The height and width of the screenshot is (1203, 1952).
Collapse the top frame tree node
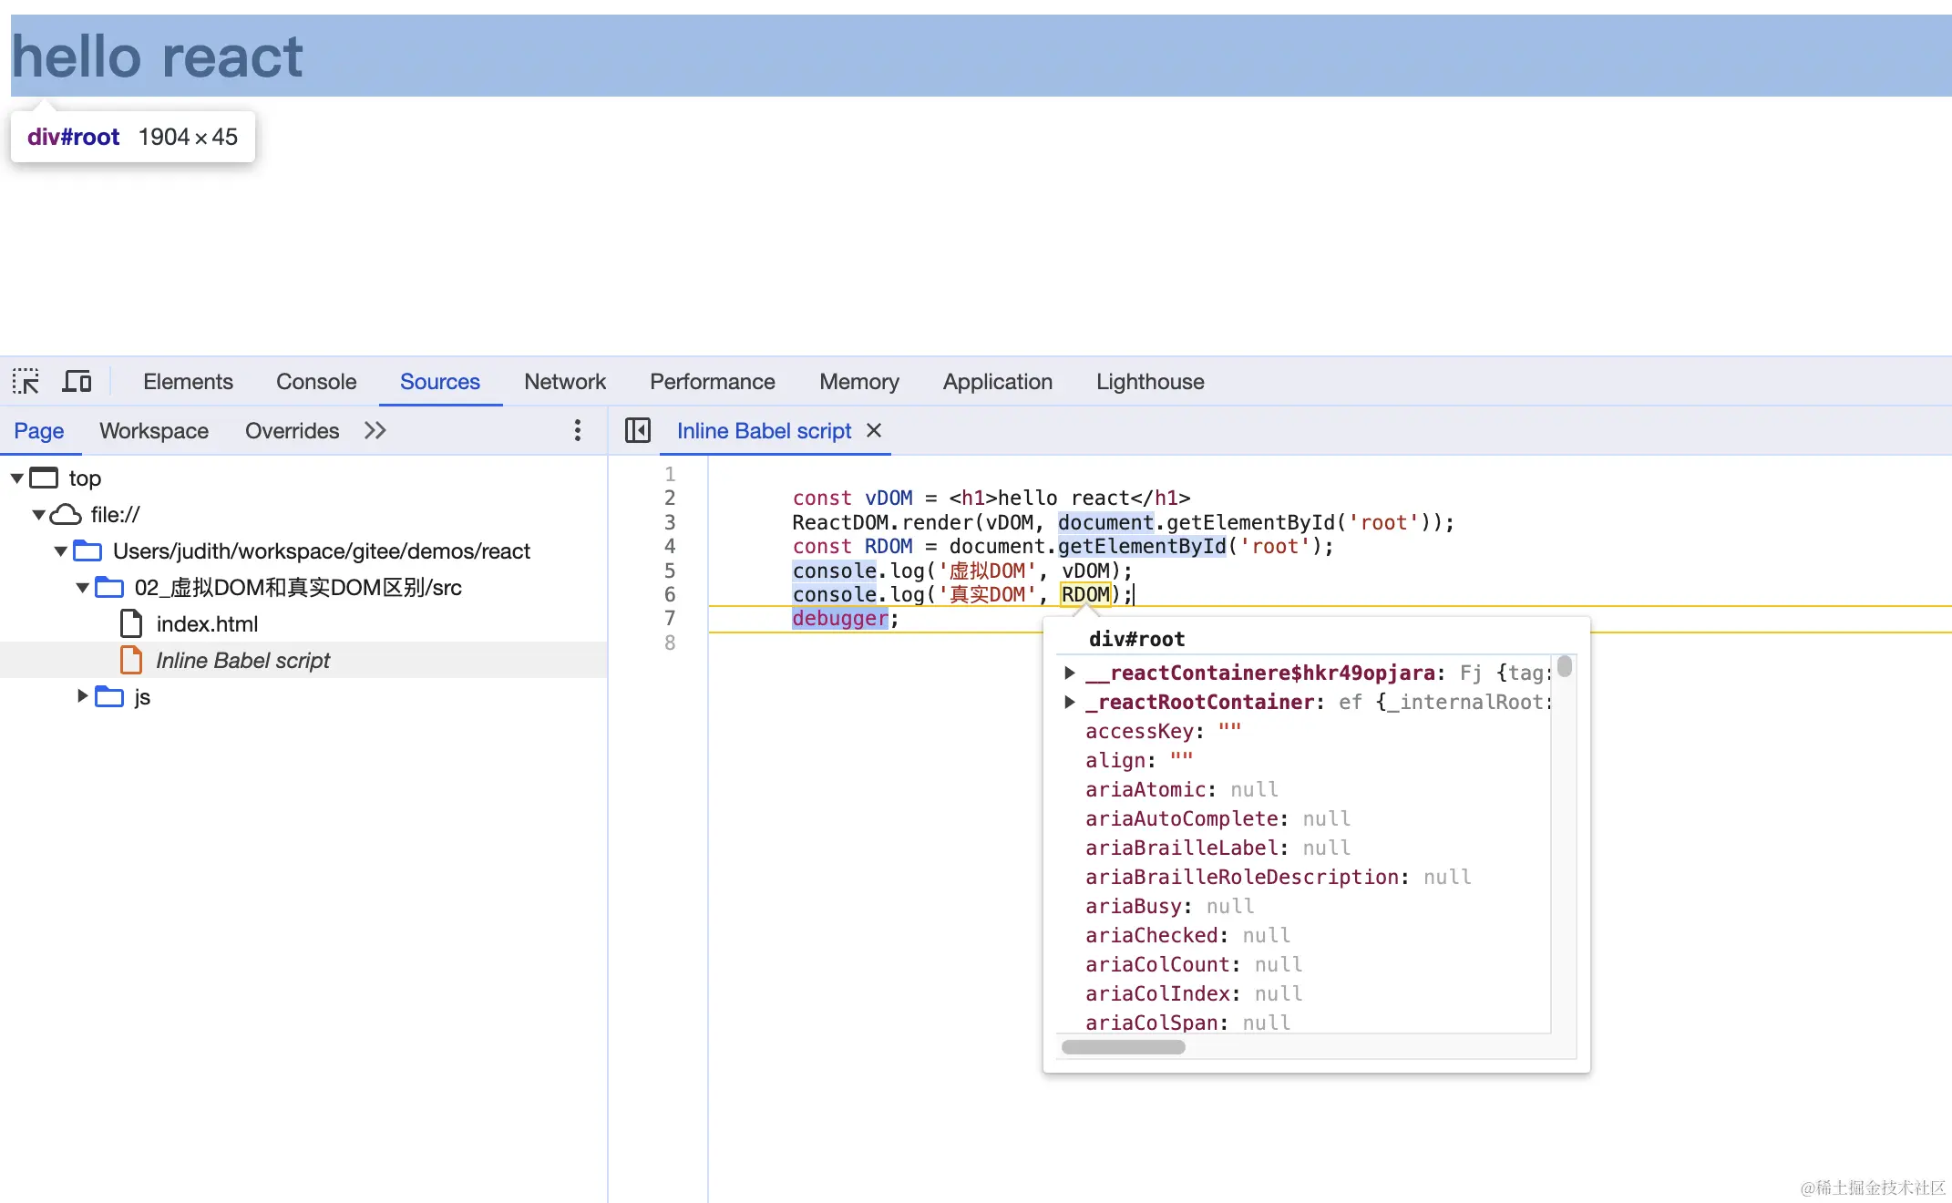pos(17,478)
